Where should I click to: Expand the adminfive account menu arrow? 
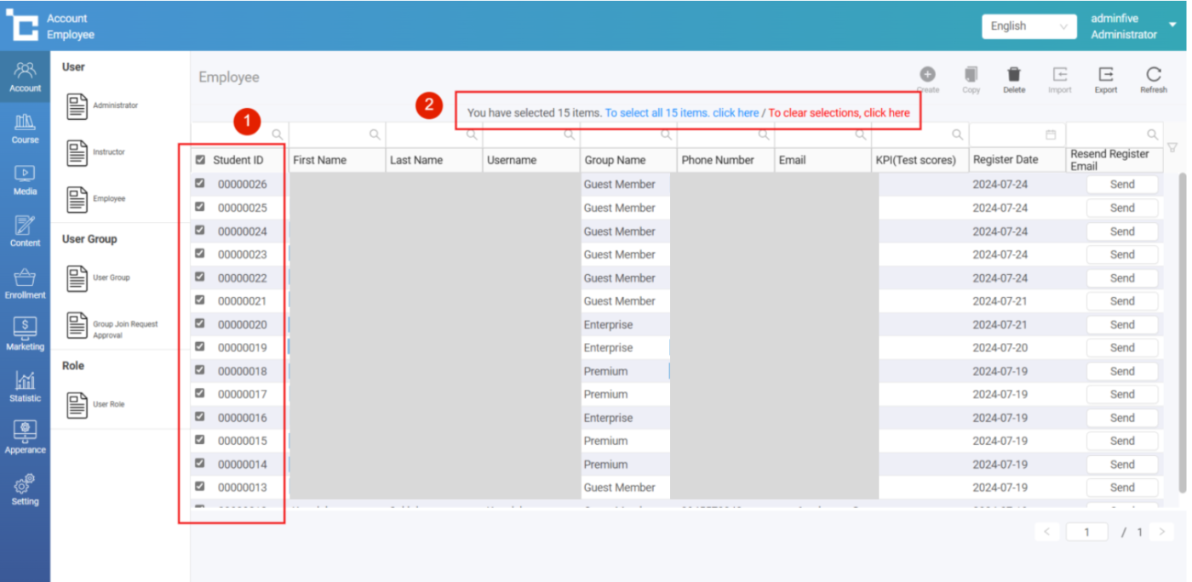(1172, 26)
